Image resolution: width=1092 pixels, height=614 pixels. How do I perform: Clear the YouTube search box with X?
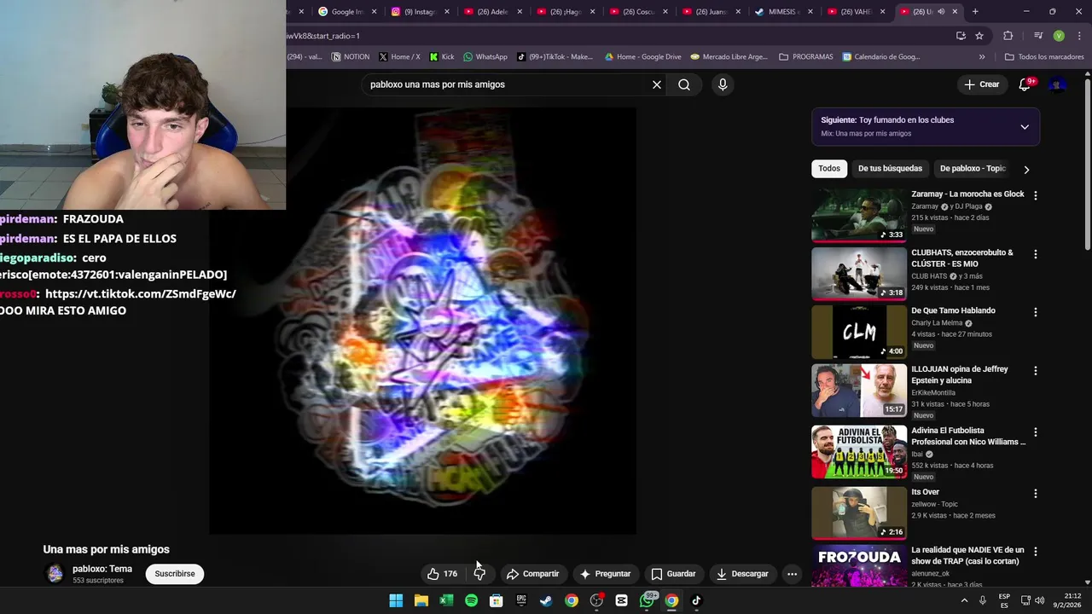click(x=657, y=84)
